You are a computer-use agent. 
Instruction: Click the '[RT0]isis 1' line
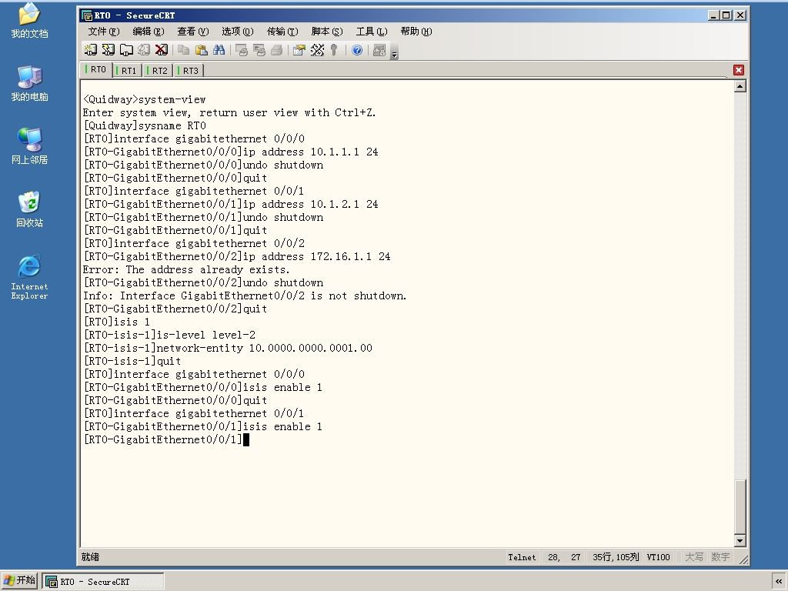pyautogui.click(x=117, y=322)
